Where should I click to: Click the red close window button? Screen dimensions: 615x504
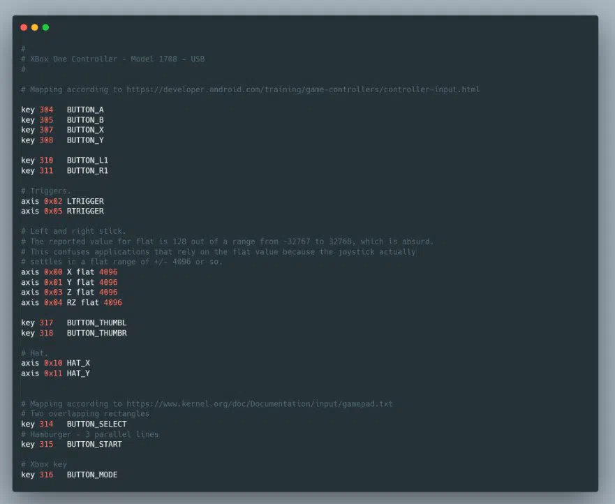click(24, 27)
